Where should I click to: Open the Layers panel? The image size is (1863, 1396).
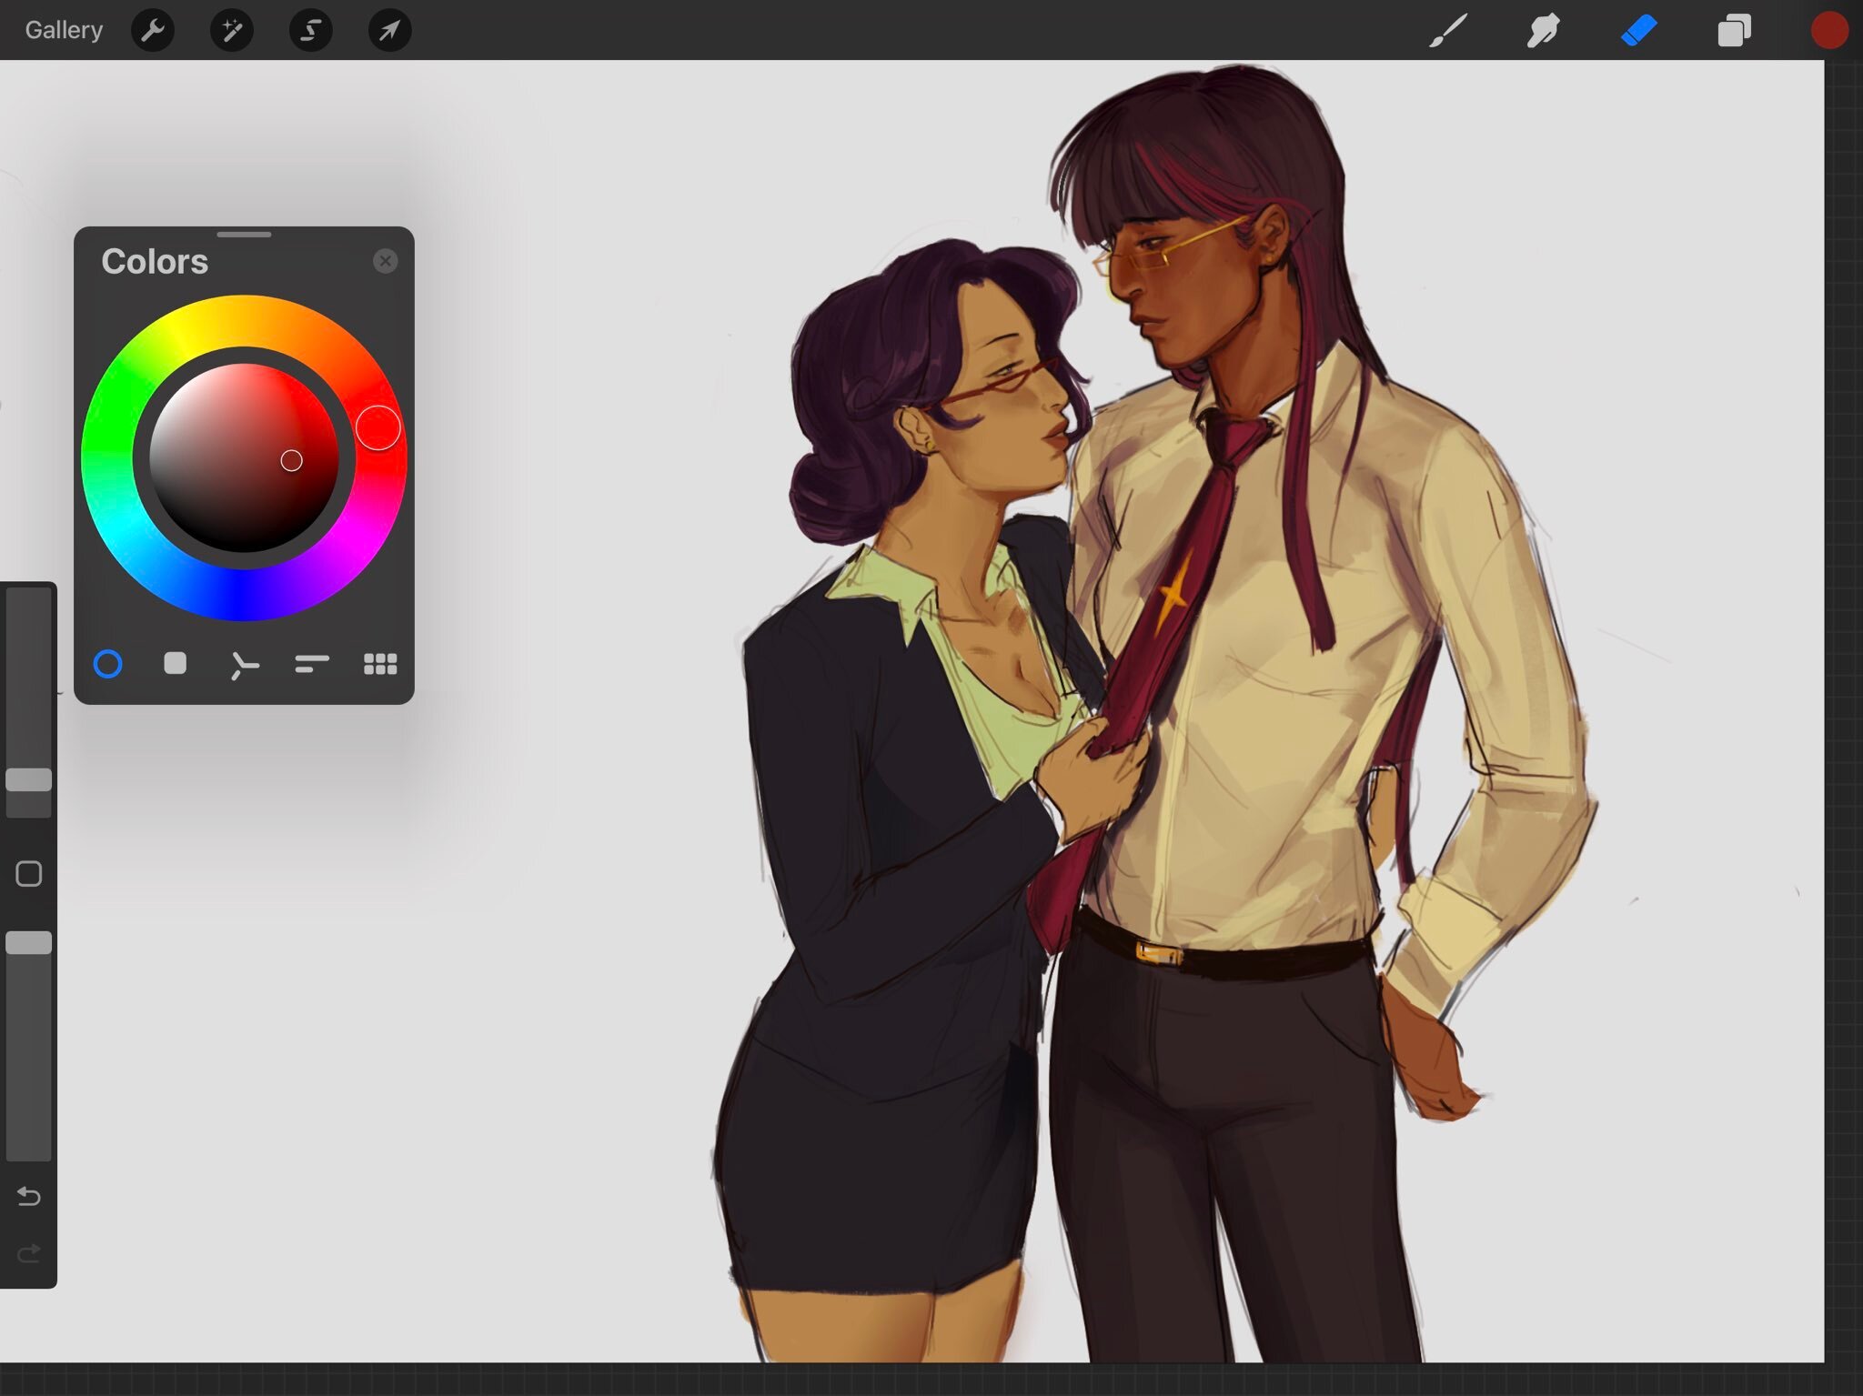1734,31
